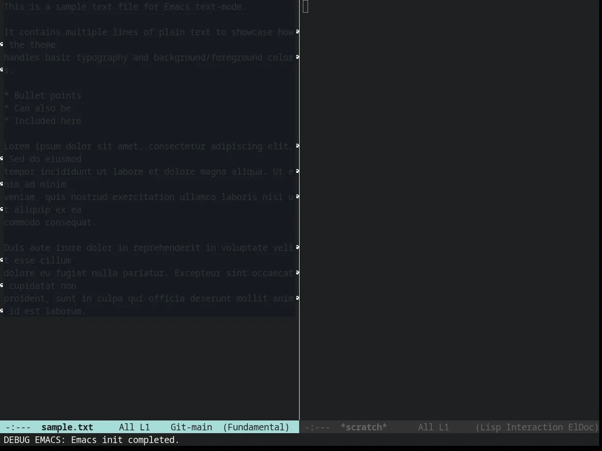Screen dimensions: 602x451
Task: Toggle scratch buffer modified-status indicator
Action: [317, 427]
